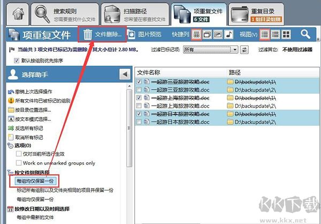Screen dimensions: 321x224
Task: Collapse the 选择助手 panel arrow
Action: [125, 75]
